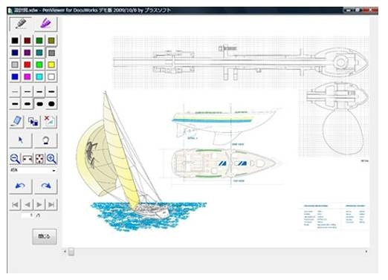
Task: Select the thickest pen width
Action: click(x=51, y=104)
